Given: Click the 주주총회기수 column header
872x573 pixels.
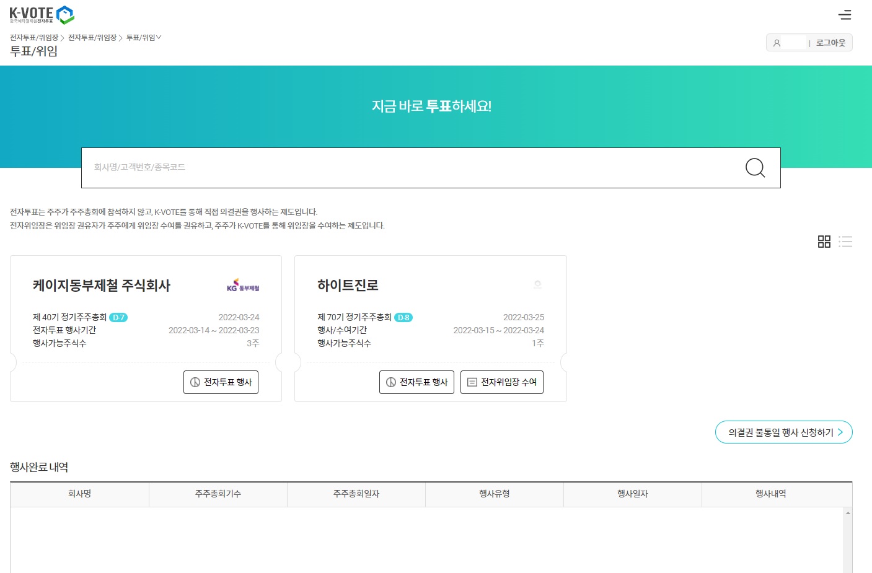Looking at the screenshot, I should 218,494.
